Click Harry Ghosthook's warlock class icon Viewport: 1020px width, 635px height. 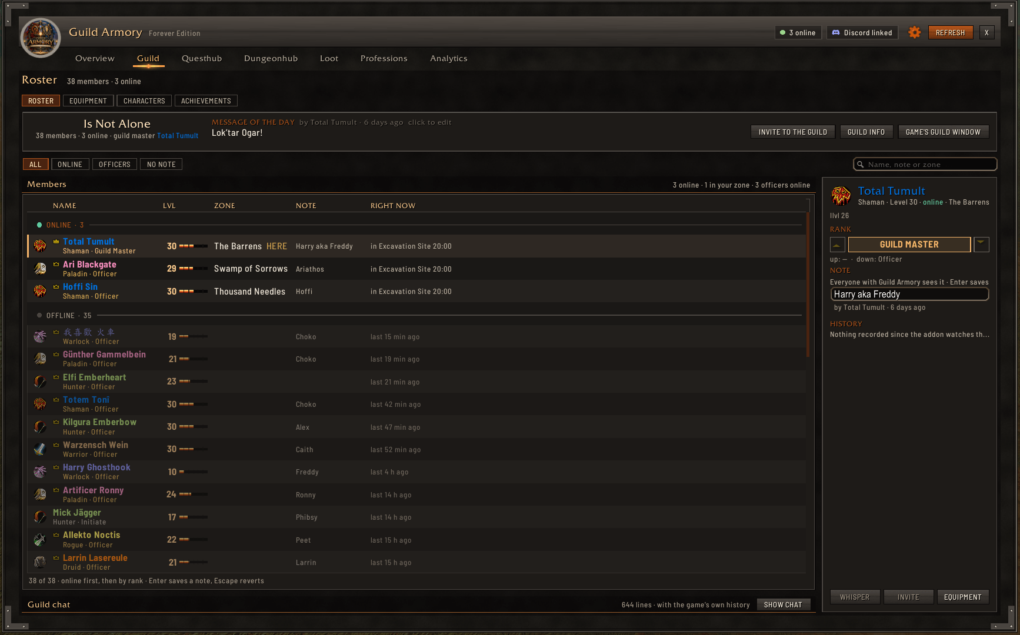pos(40,472)
